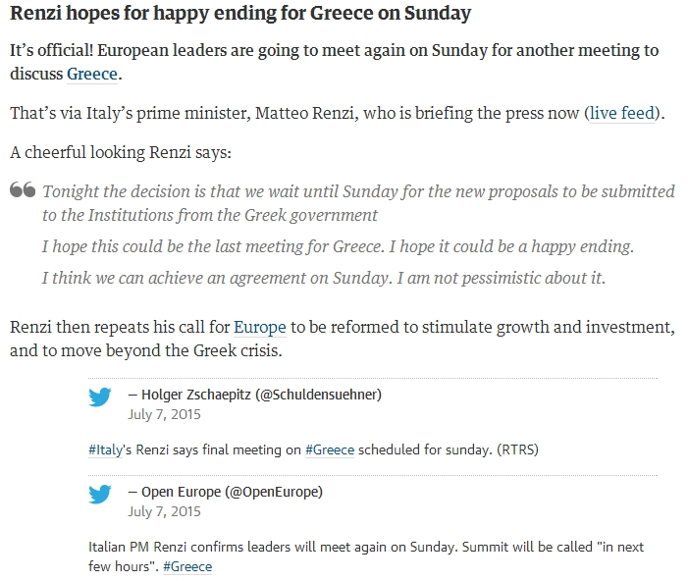Image resolution: width=688 pixels, height=581 pixels.
Task: Open the live feed link
Action: point(621,113)
